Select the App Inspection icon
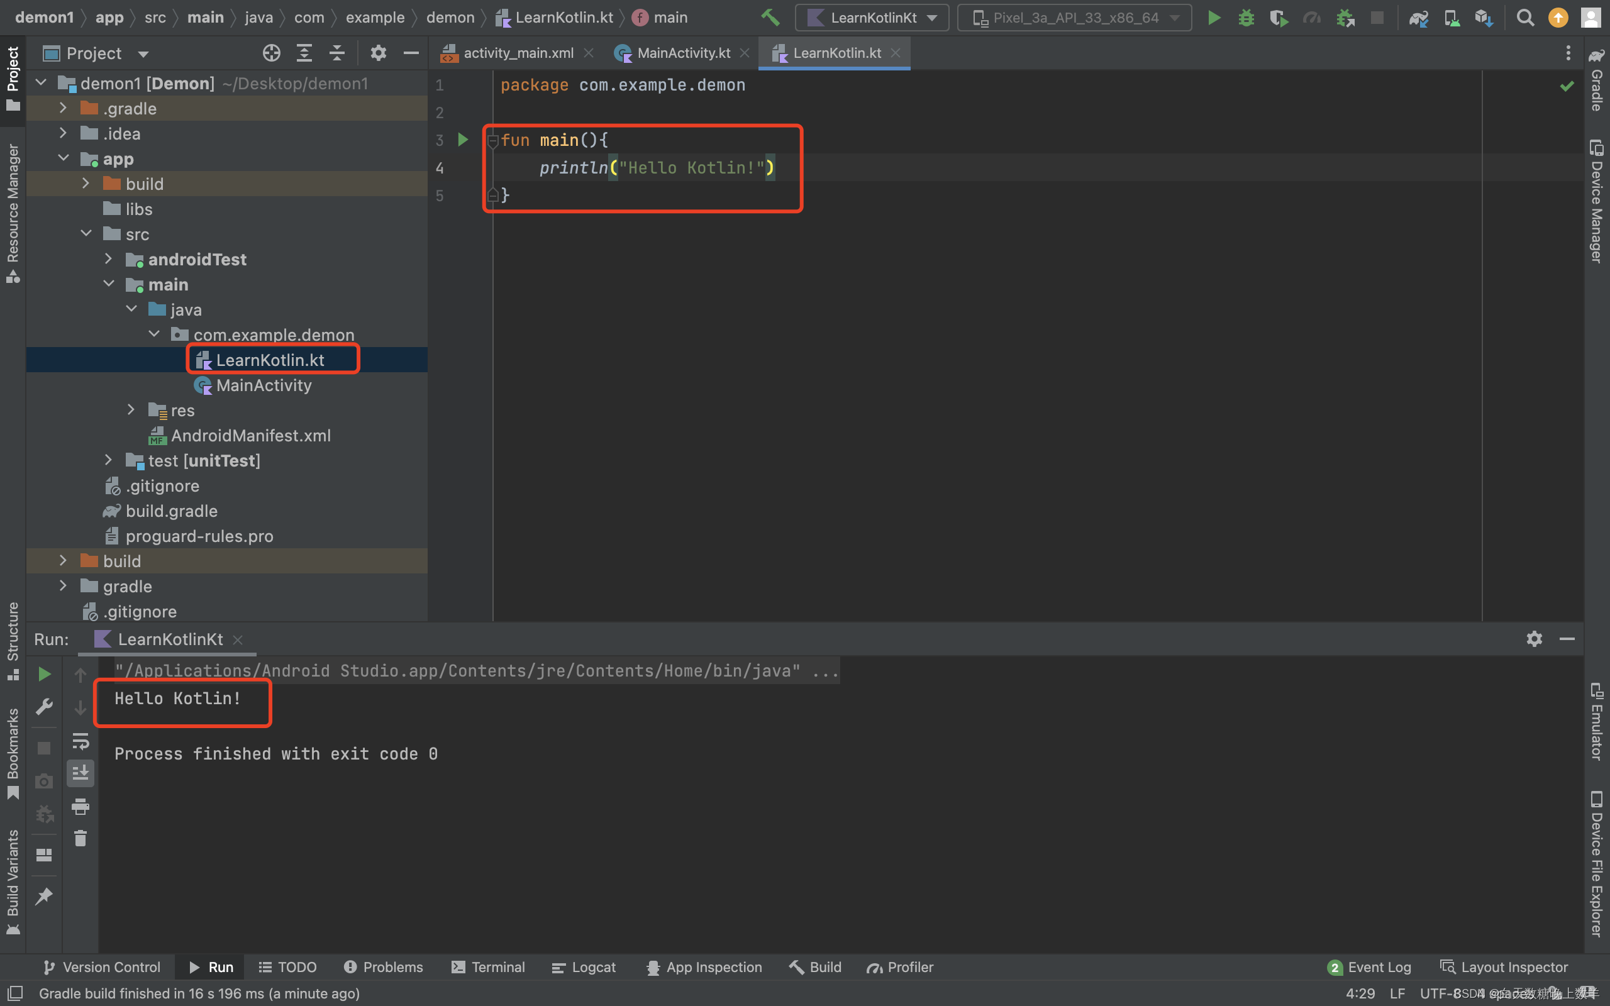 pos(652,966)
